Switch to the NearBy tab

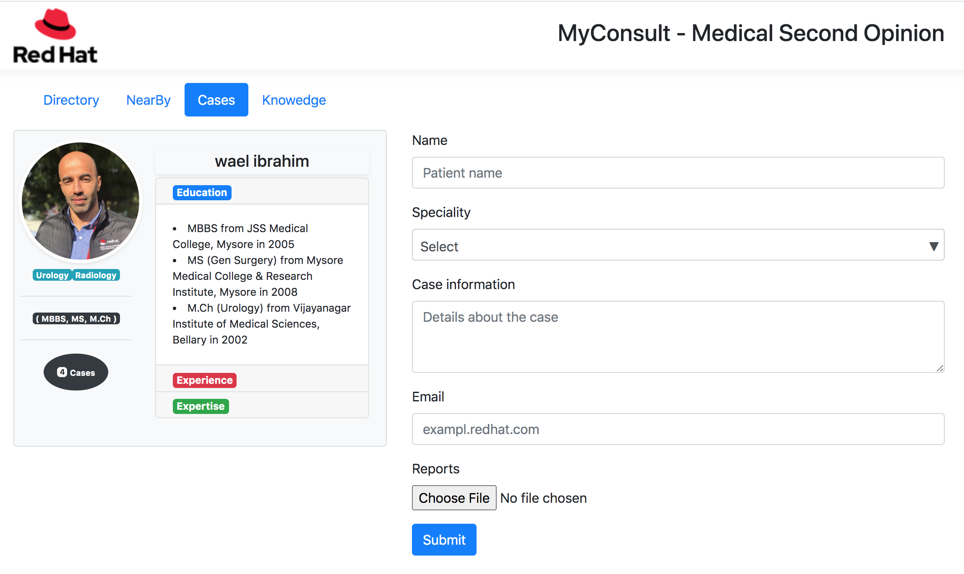[149, 100]
